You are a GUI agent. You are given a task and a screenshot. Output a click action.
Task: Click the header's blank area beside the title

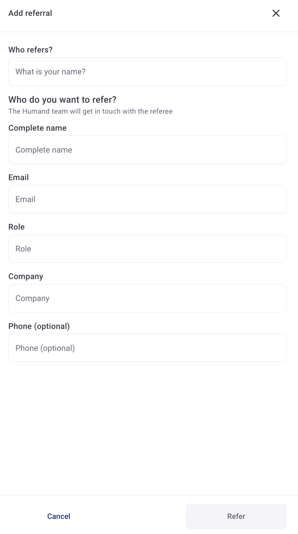click(x=159, y=13)
